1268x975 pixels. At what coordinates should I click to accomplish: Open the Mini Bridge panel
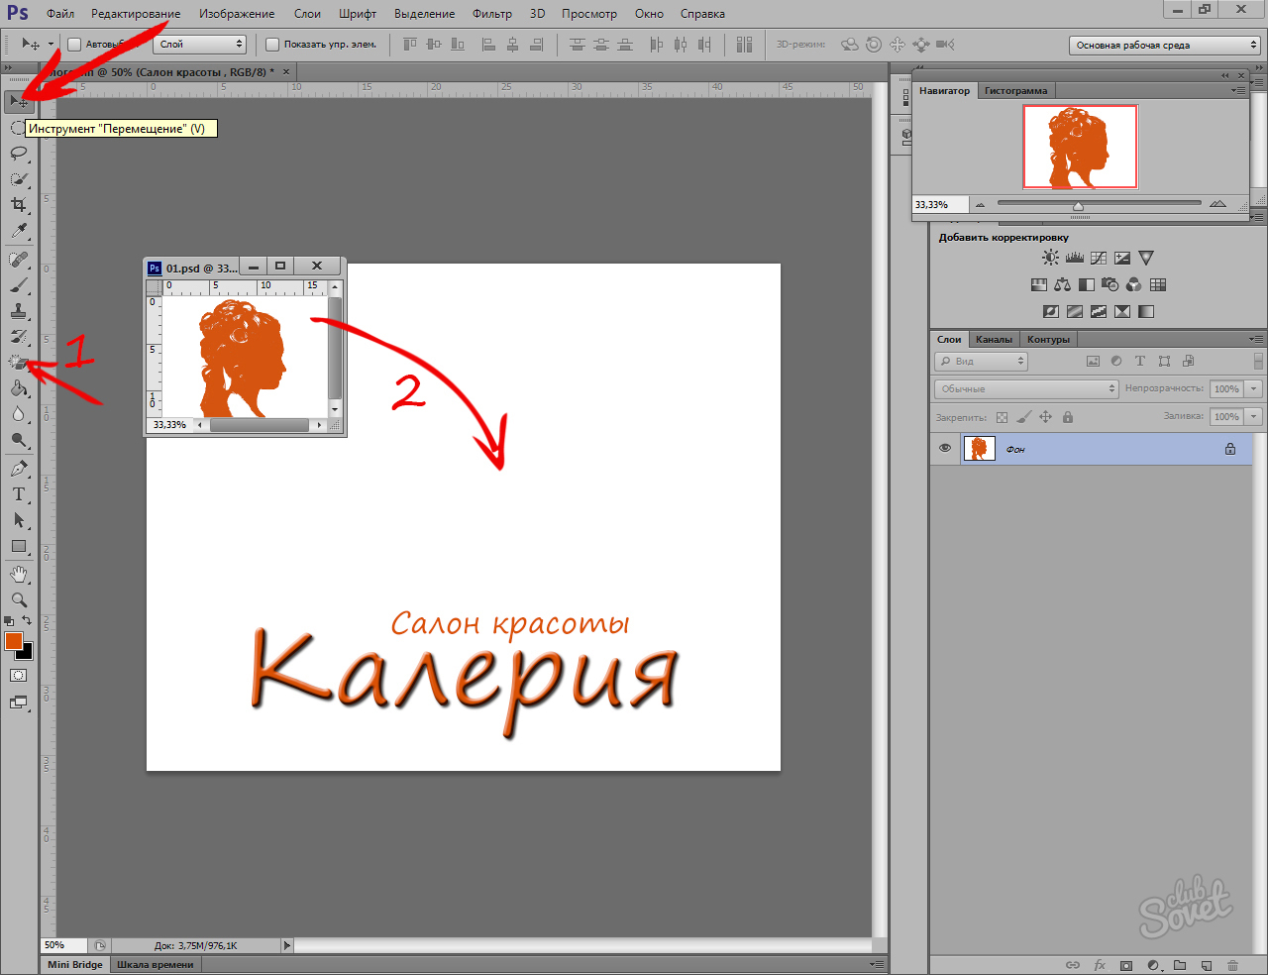coord(75,964)
